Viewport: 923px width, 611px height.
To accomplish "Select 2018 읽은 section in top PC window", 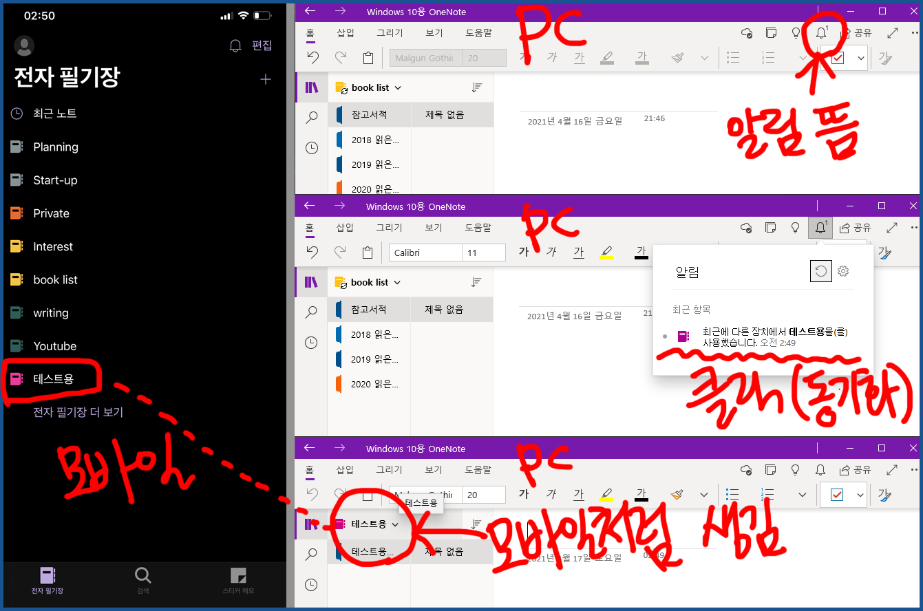I will (369, 140).
